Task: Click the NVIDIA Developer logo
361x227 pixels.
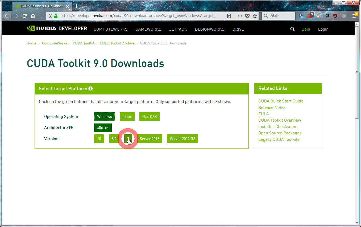Action: click(57, 28)
